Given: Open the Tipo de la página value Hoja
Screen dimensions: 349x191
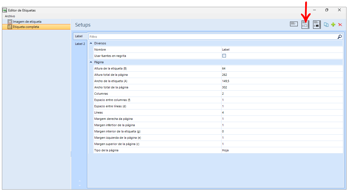Looking at the screenshot, I should (282, 150).
